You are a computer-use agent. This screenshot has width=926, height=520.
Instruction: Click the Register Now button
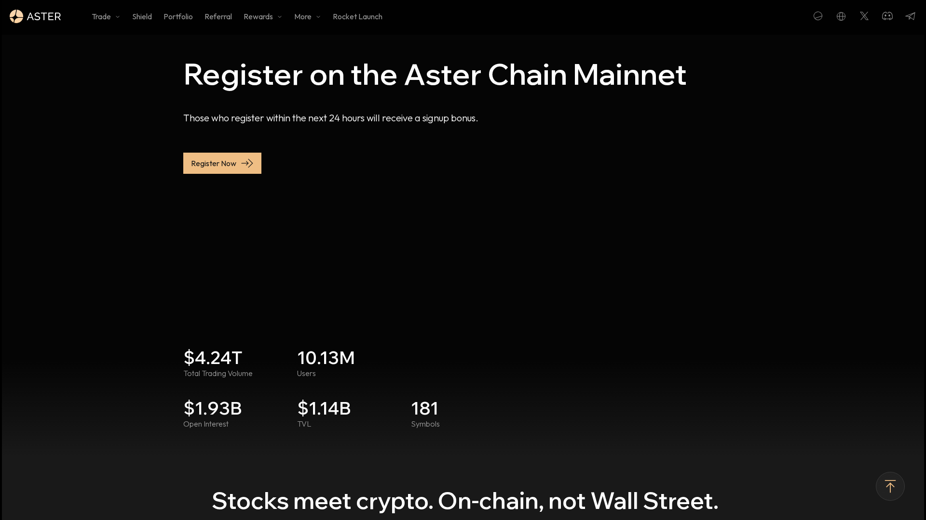click(222, 163)
